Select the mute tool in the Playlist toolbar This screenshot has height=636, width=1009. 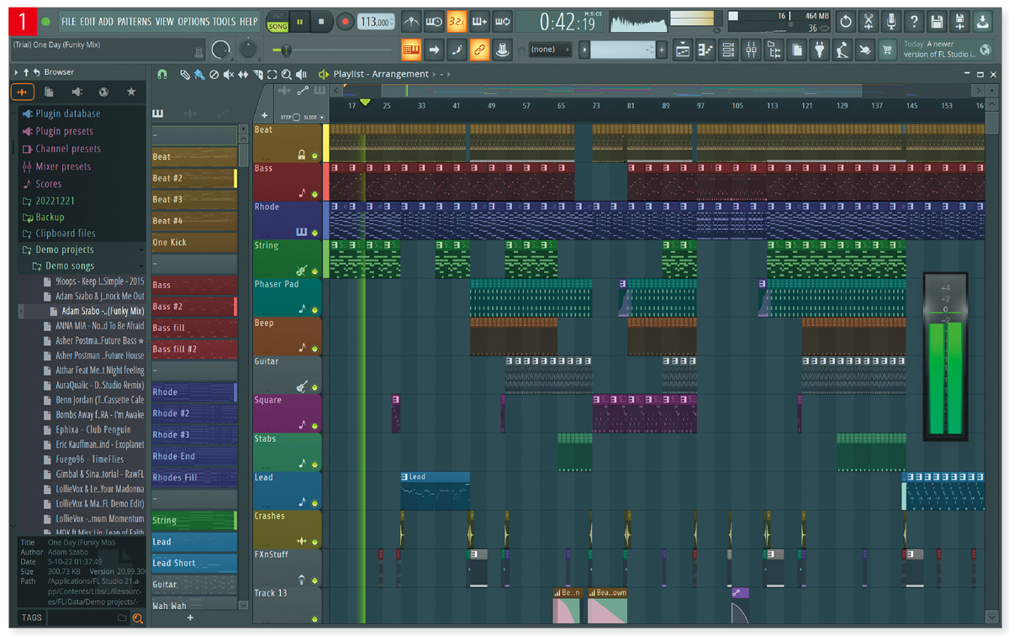coord(228,75)
